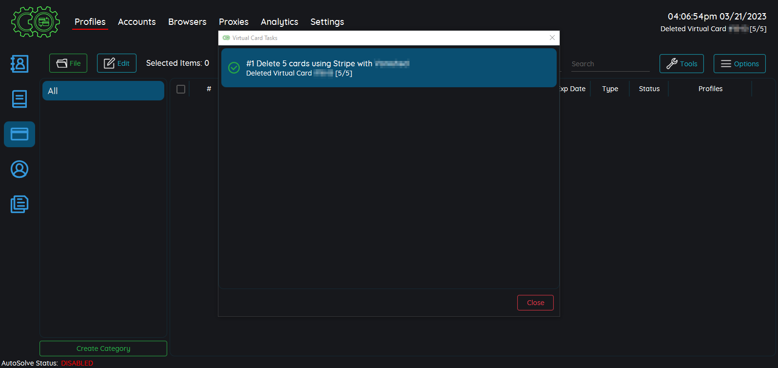Click Create Category button
Viewport: 778px width, 368px height.
(x=103, y=349)
